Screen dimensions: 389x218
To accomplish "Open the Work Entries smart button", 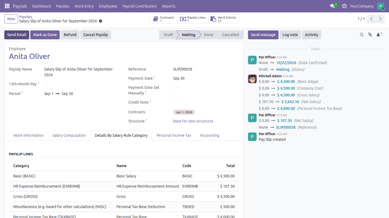I will pos(224,19).
